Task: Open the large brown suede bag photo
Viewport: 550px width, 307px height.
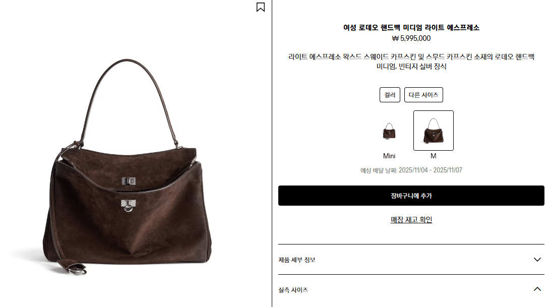Action: coord(128,167)
